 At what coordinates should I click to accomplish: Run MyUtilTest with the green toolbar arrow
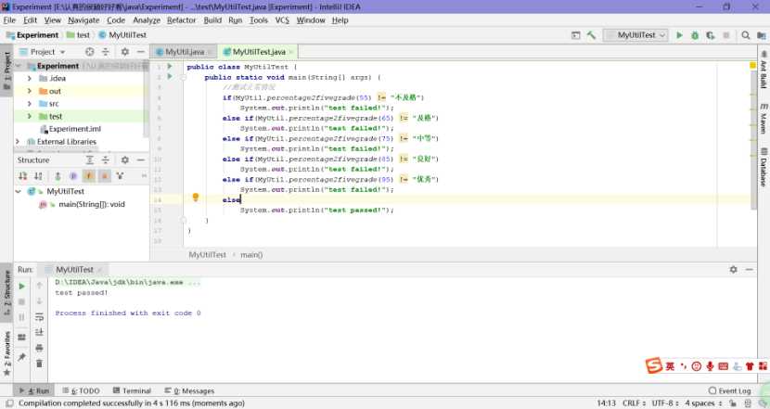tap(679, 35)
